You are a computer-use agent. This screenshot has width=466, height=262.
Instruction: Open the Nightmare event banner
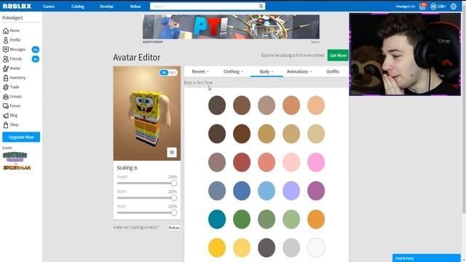pyautogui.click(x=15, y=157)
